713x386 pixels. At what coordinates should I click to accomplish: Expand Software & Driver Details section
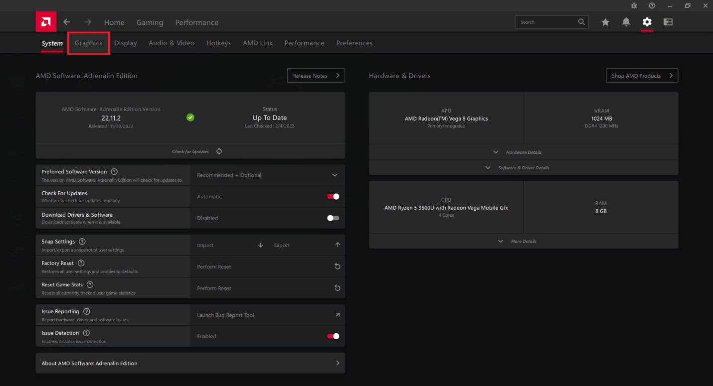(524, 167)
